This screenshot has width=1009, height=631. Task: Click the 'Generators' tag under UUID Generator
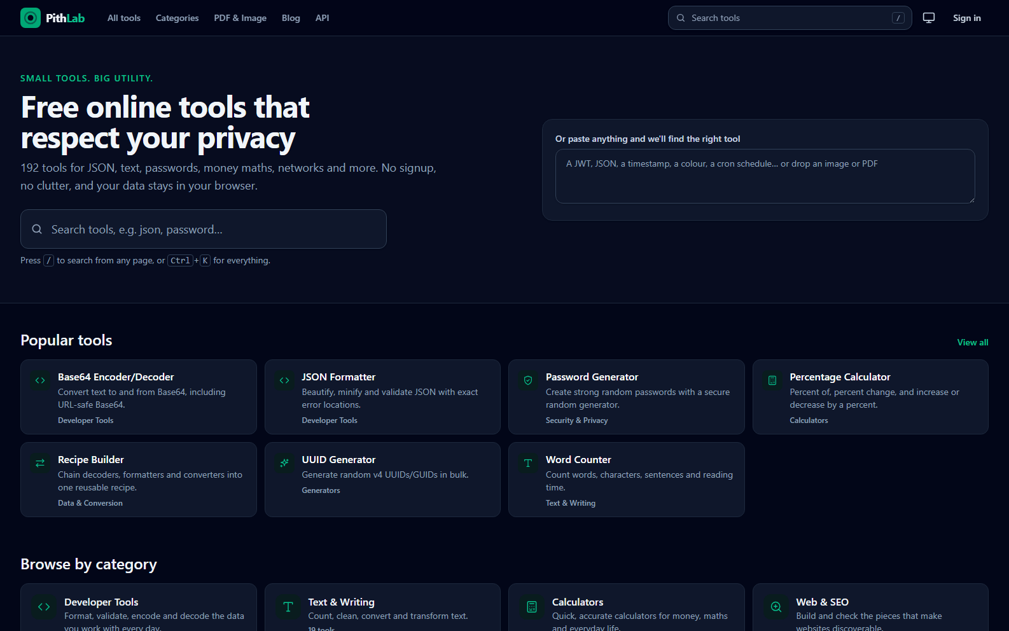(x=321, y=490)
